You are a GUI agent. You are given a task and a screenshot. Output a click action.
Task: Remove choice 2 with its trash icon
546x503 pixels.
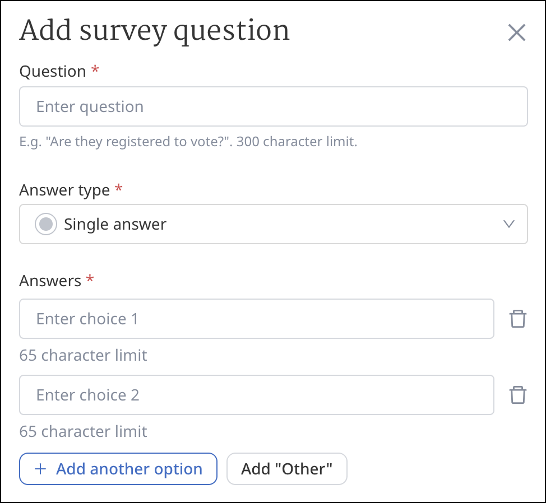pyautogui.click(x=517, y=395)
